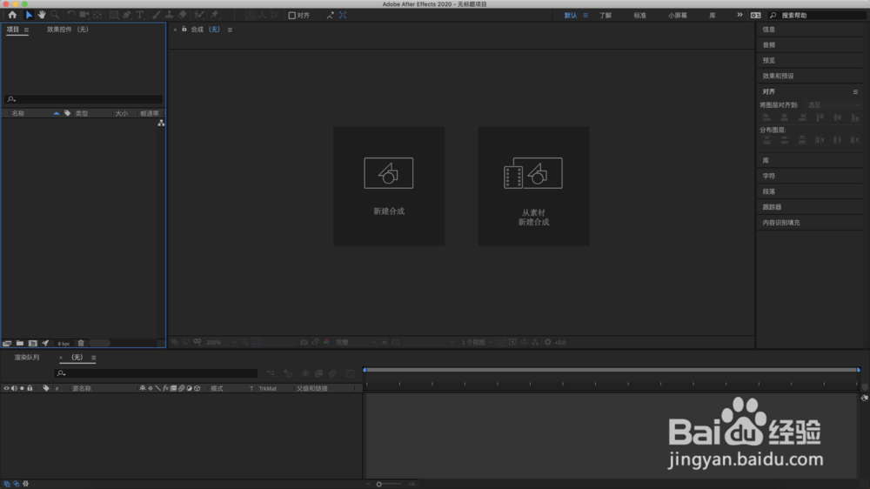Open project flowchart view icon

point(161,123)
